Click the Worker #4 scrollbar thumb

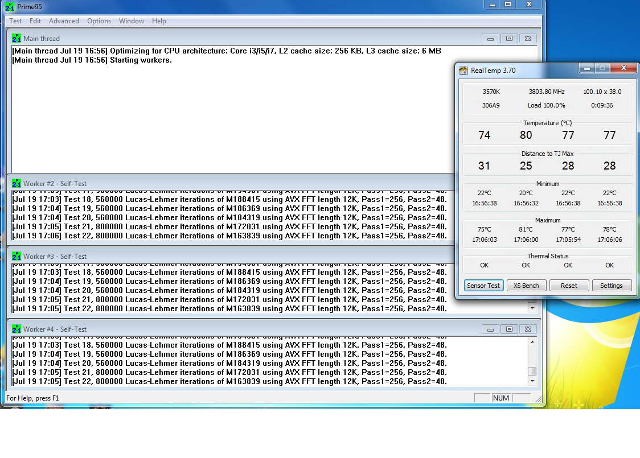click(532, 371)
